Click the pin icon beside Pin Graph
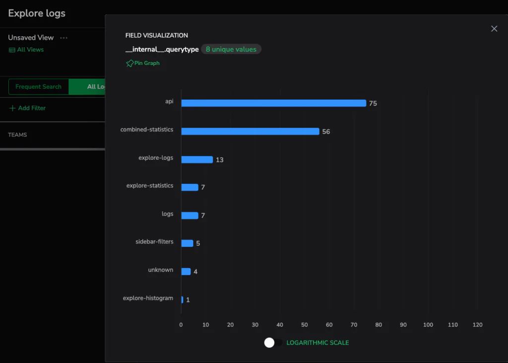 pyautogui.click(x=129, y=63)
